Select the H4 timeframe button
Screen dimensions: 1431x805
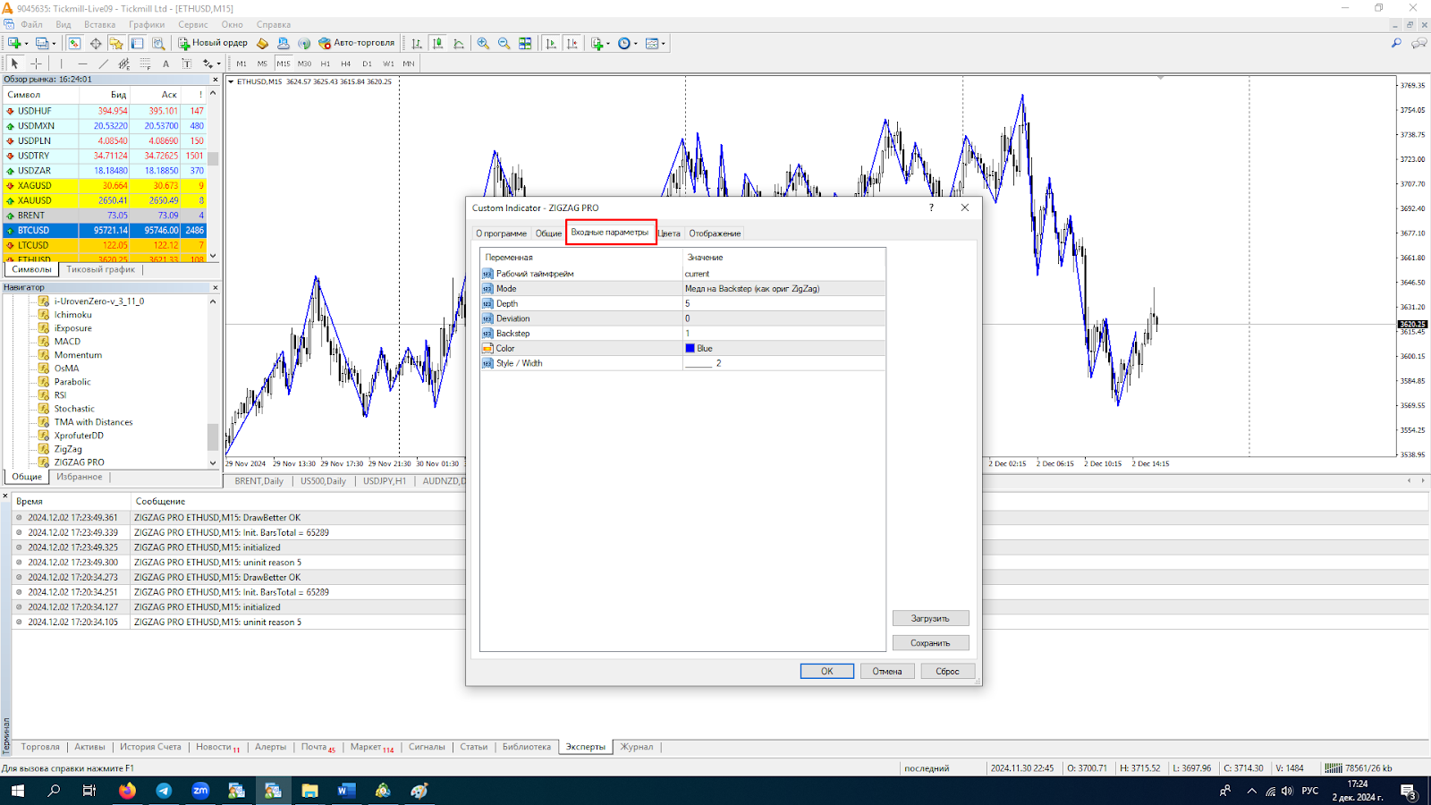pos(345,64)
